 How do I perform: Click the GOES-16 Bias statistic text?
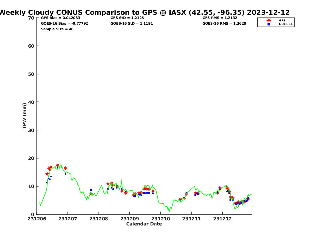(x=64, y=23)
